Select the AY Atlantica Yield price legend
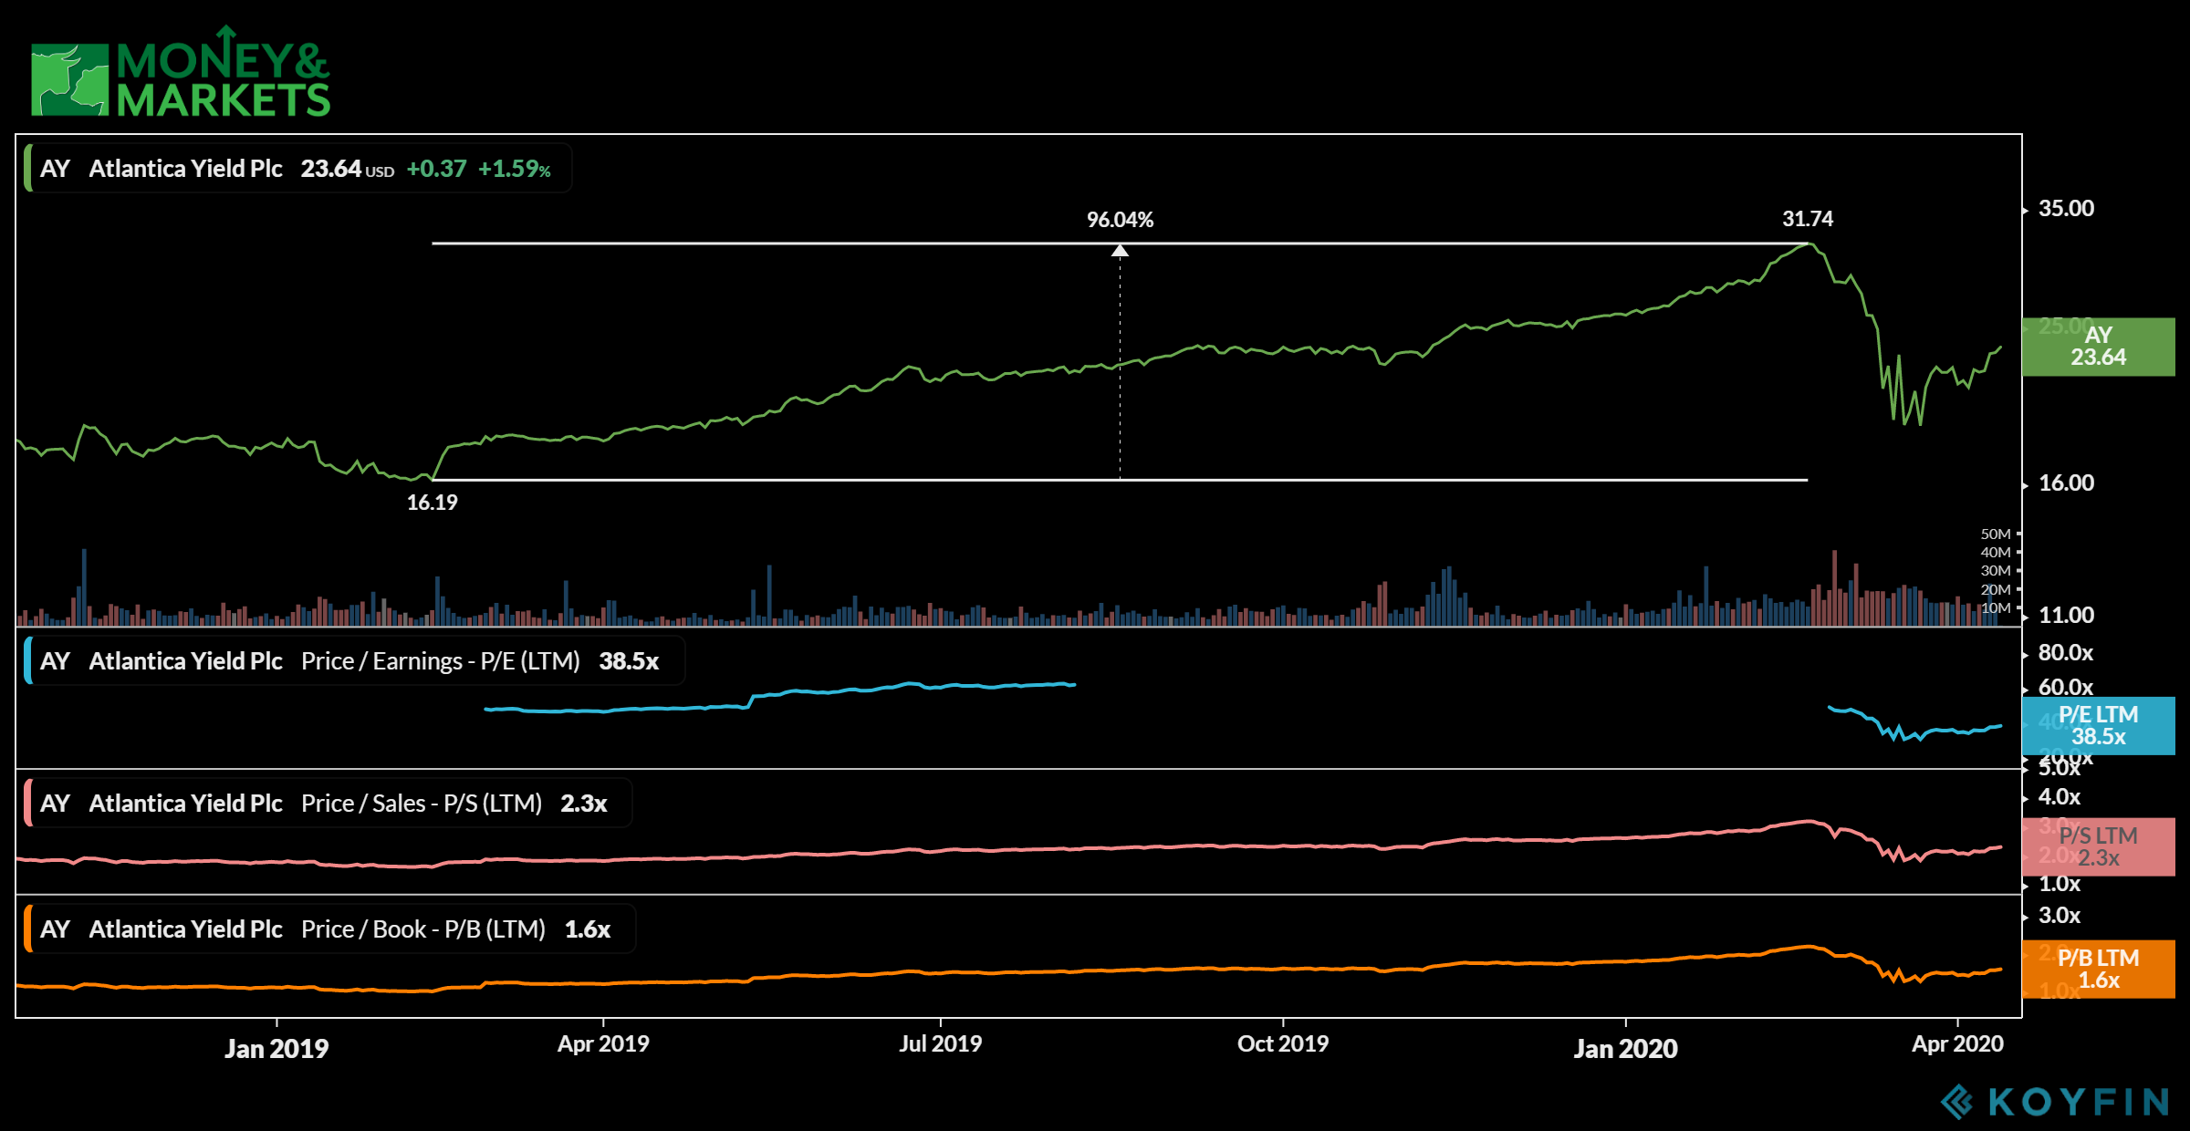Screen dimensions: 2190x1131 [x=297, y=169]
